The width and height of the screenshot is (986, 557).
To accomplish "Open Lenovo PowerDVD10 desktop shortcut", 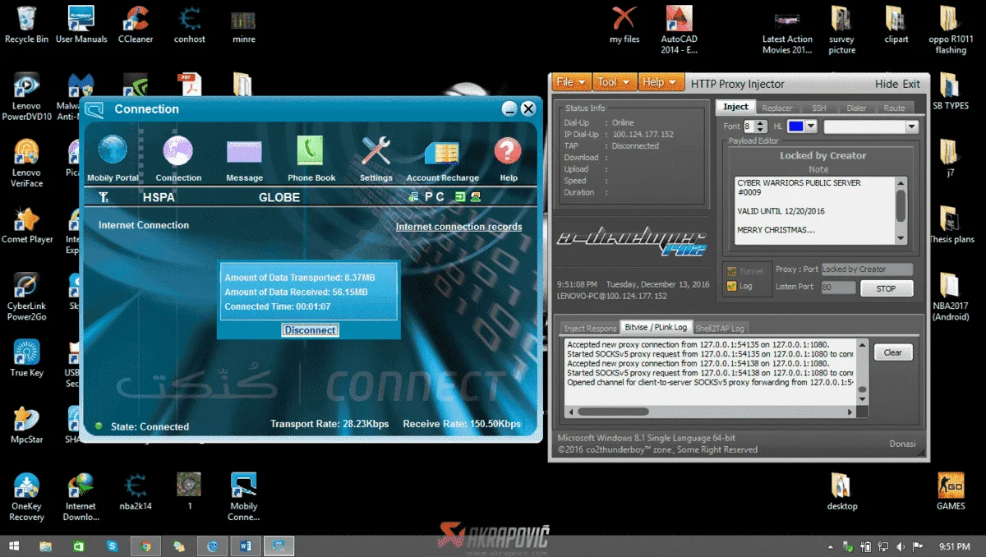I will tap(26, 97).
